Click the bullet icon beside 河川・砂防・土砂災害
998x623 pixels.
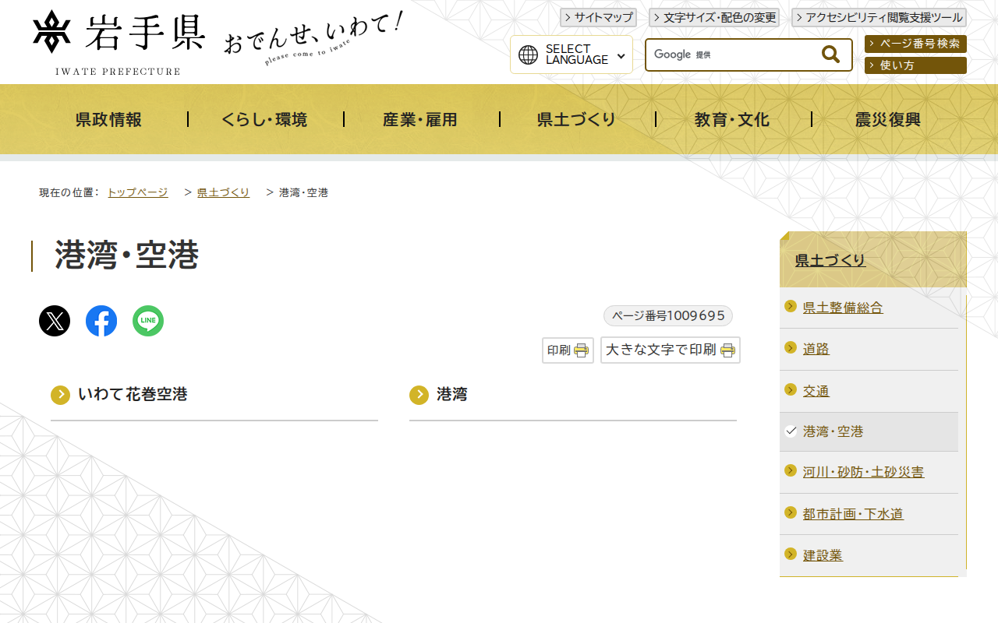(x=791, y=471)
